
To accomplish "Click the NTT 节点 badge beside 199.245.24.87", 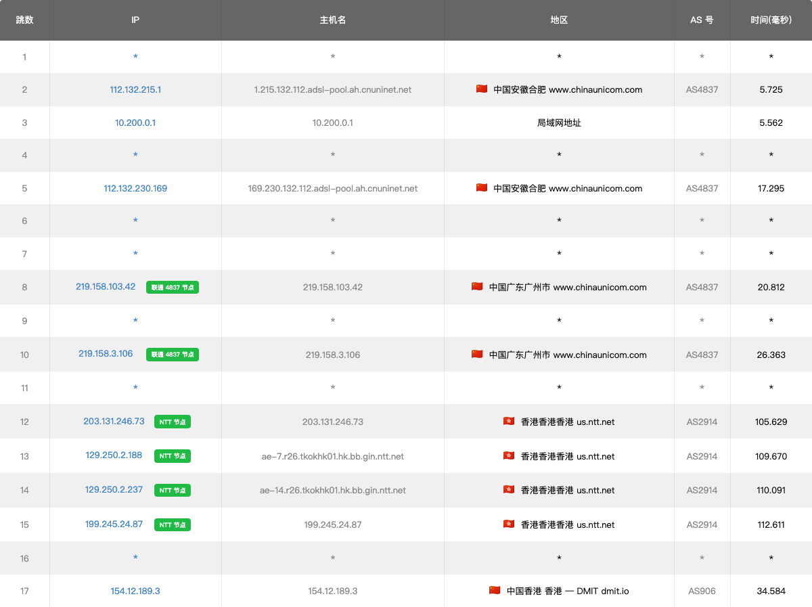I will (173, 524).
